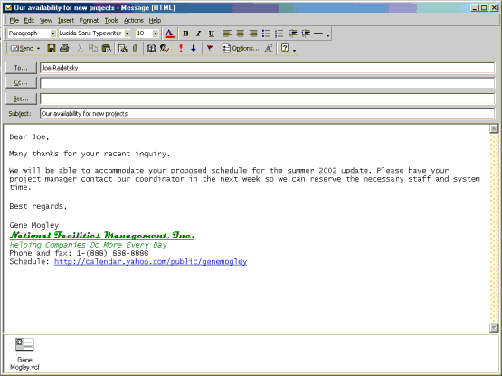502x376 pixels.
Task: Insert a horizontal line
Action: pyautogui.click(x=318, y=33)
